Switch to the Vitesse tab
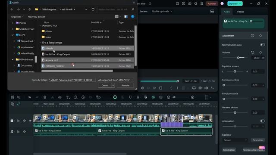Screen dimensions: 276x155 coord(241,12)
